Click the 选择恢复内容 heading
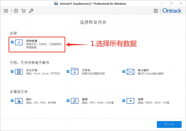Image resolution: width=186 pixels, height=131 pixels. 93,22
